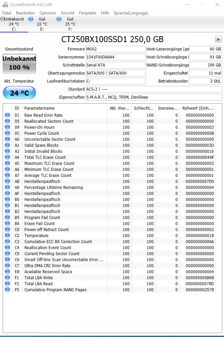This screenshot has width=224, height=337.
Task: Open the Sprache(Language) menu
Action: click(x=131, y=13)
